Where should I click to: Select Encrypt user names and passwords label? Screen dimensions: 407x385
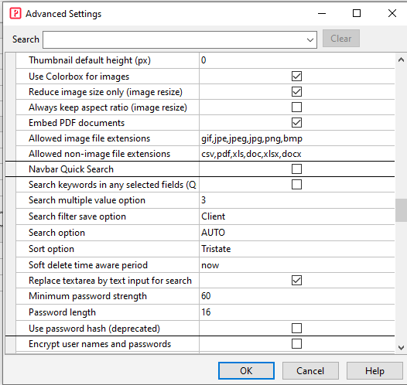click(x=100, y=344)
